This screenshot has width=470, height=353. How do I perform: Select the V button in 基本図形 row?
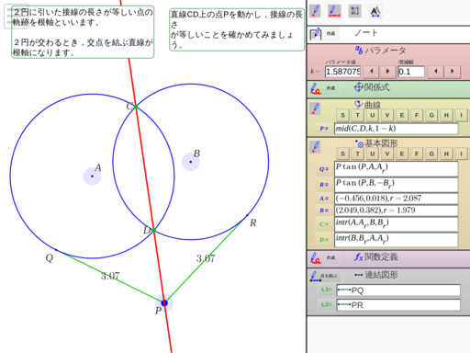pyautogui.click(x=387, y=154)
